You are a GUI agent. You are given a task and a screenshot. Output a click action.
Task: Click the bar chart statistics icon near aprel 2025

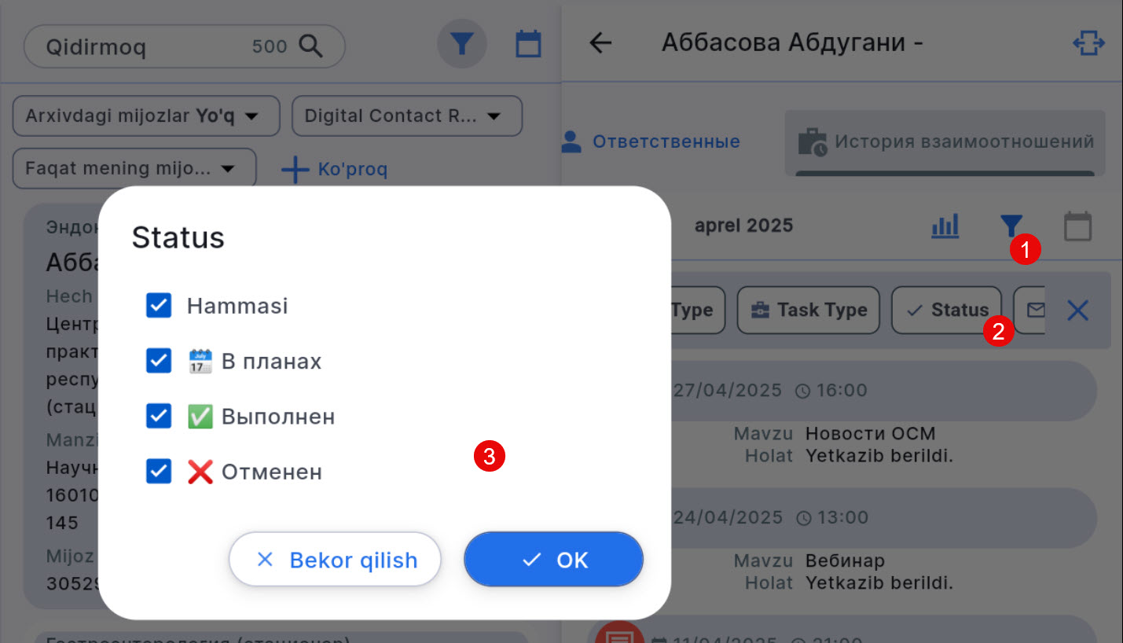click(x=945, y=226)
